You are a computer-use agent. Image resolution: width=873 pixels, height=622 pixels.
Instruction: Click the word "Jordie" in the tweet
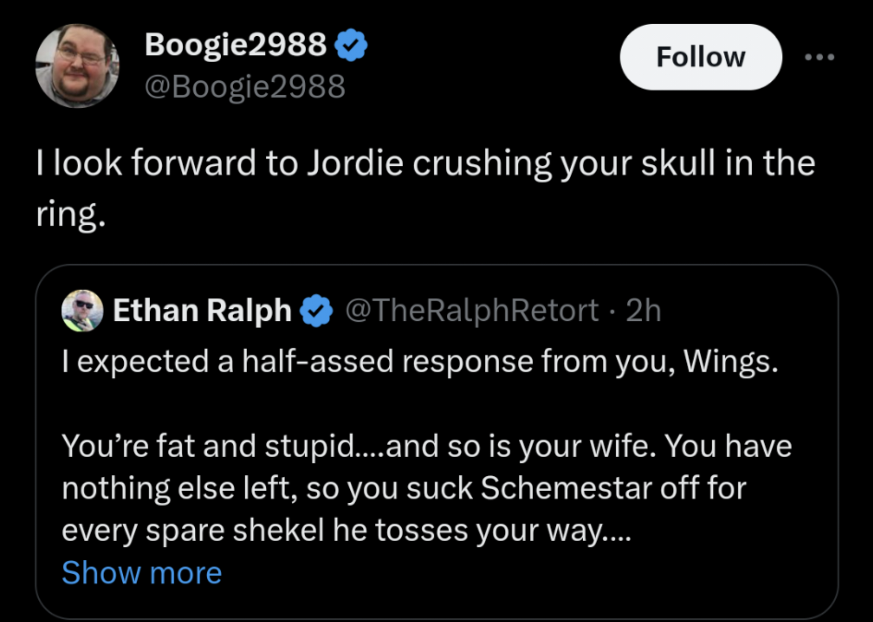[355, 164]
